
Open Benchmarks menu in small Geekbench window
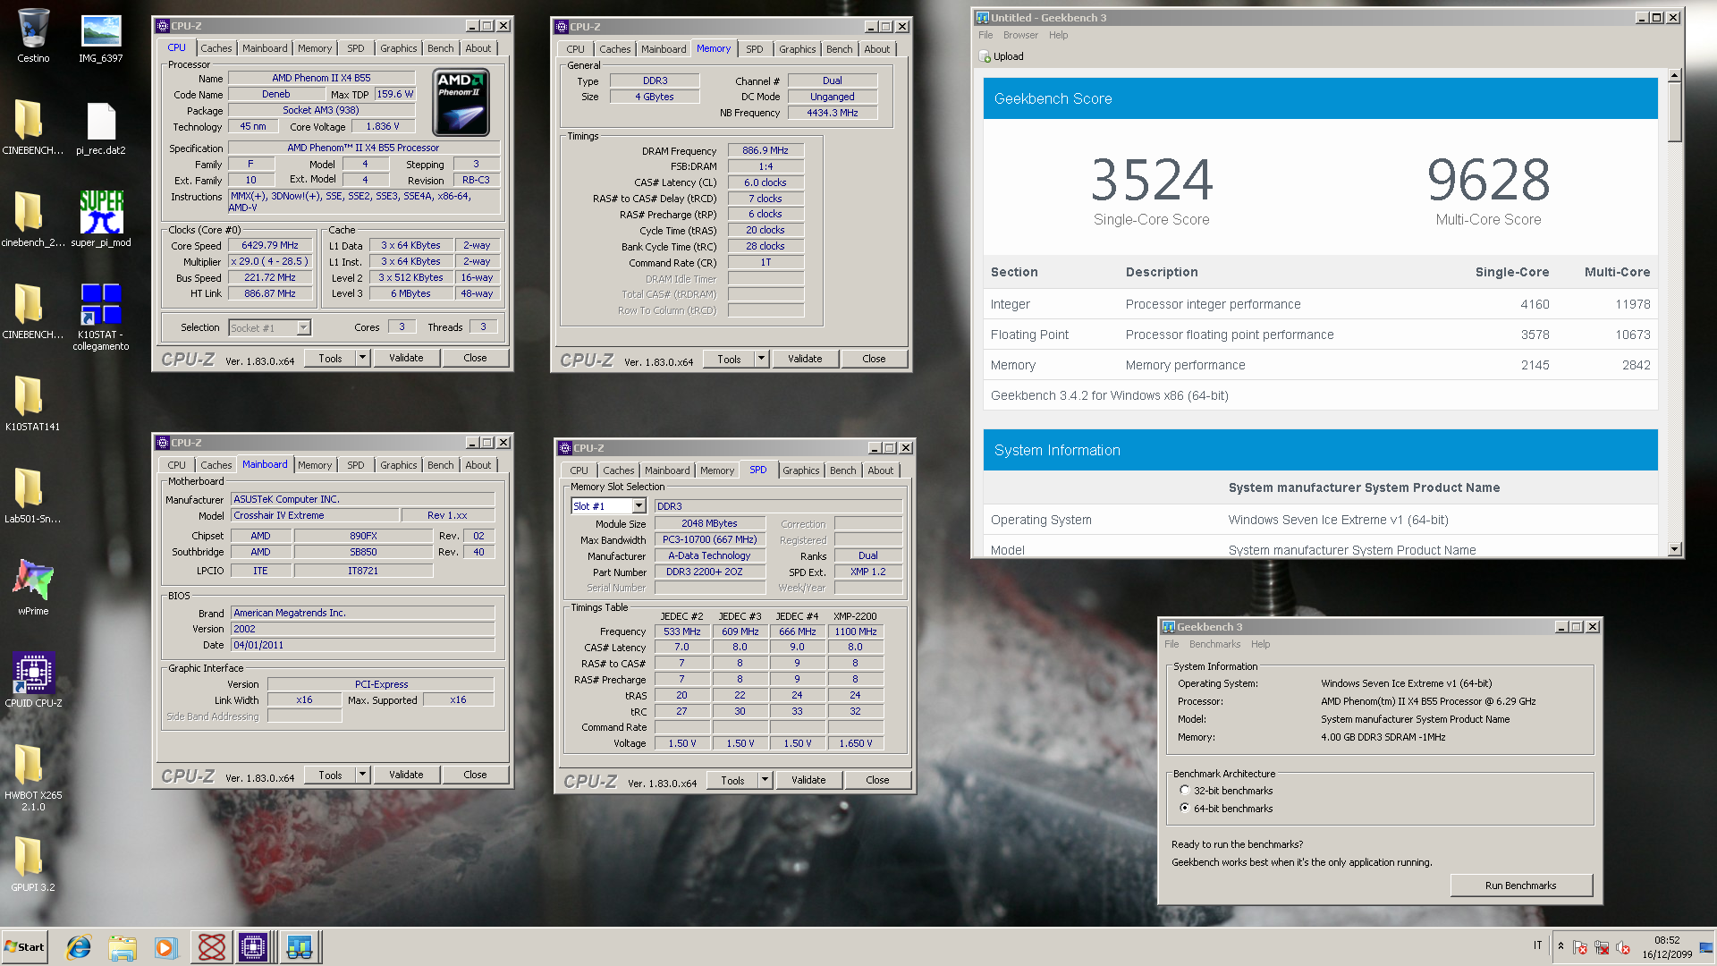pos(1214,645)
